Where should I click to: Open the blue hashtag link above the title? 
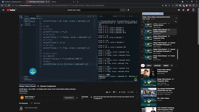(x=27, y=84)
